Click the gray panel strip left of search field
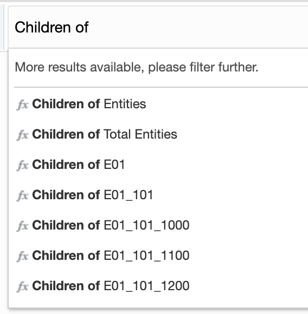Screen dimensions: 308x314 pos(2,27)
